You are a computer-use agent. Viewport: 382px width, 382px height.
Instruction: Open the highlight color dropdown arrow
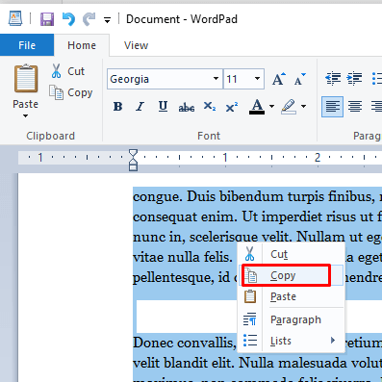coord(303,107)
